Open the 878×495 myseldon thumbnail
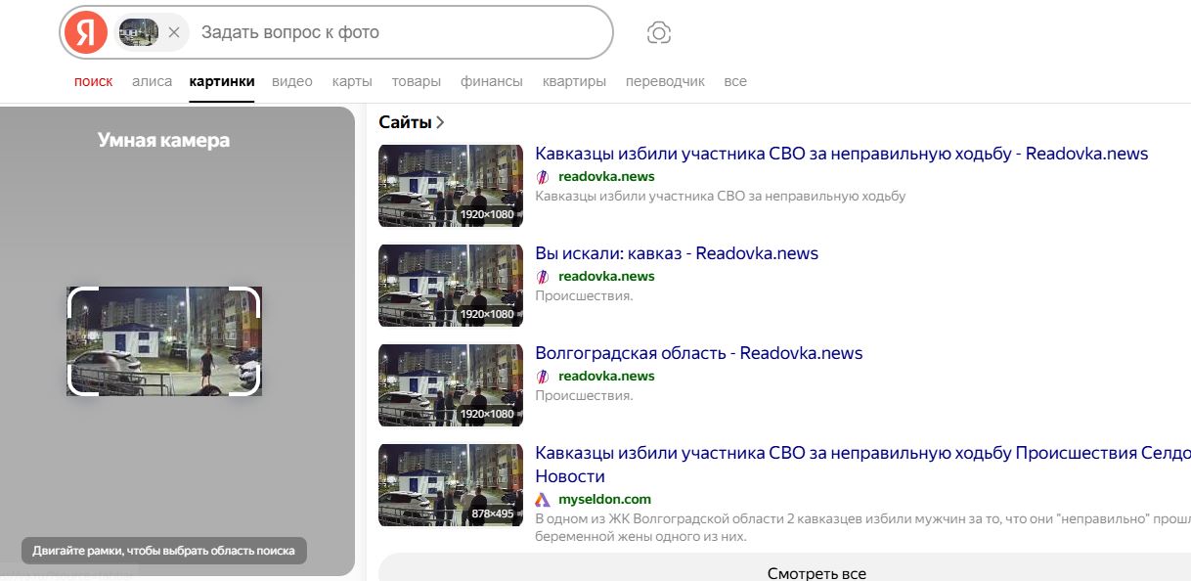Image resolution: width=1191 pixels, height=581 pixels. 451,485
